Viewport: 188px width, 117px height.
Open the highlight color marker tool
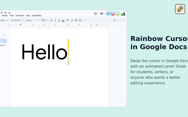(67, 20)
